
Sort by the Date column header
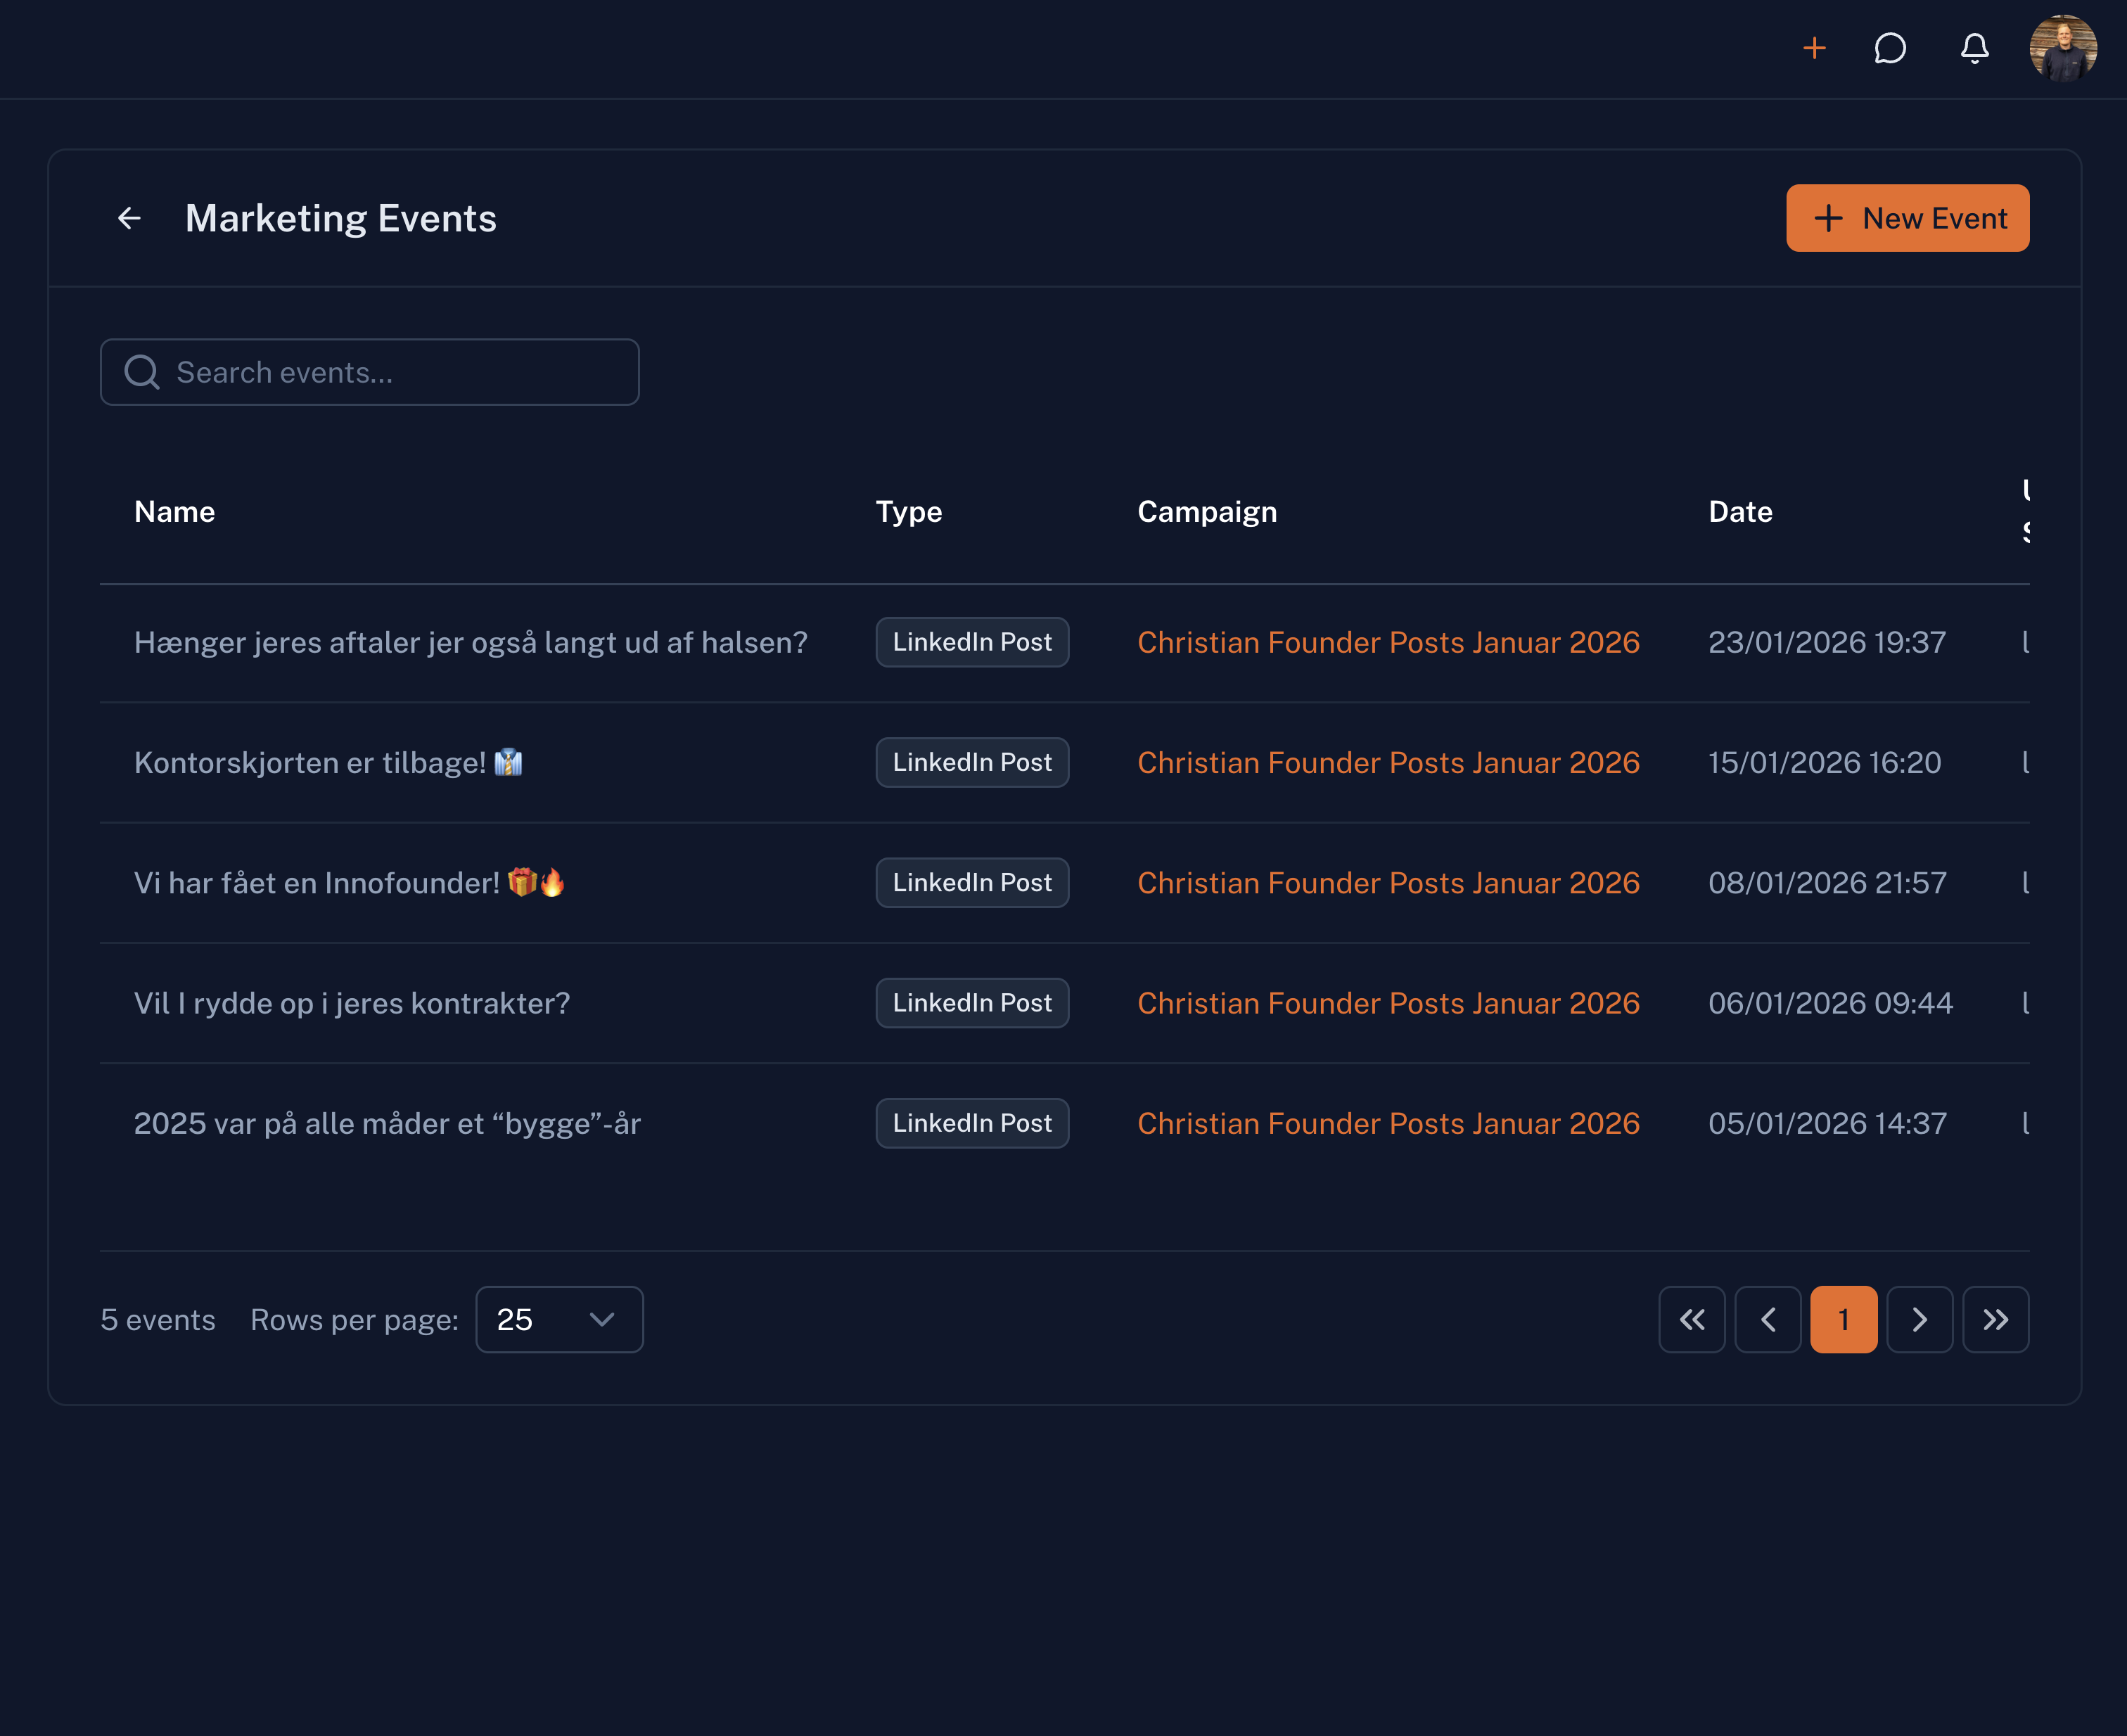click(1740, 512)
